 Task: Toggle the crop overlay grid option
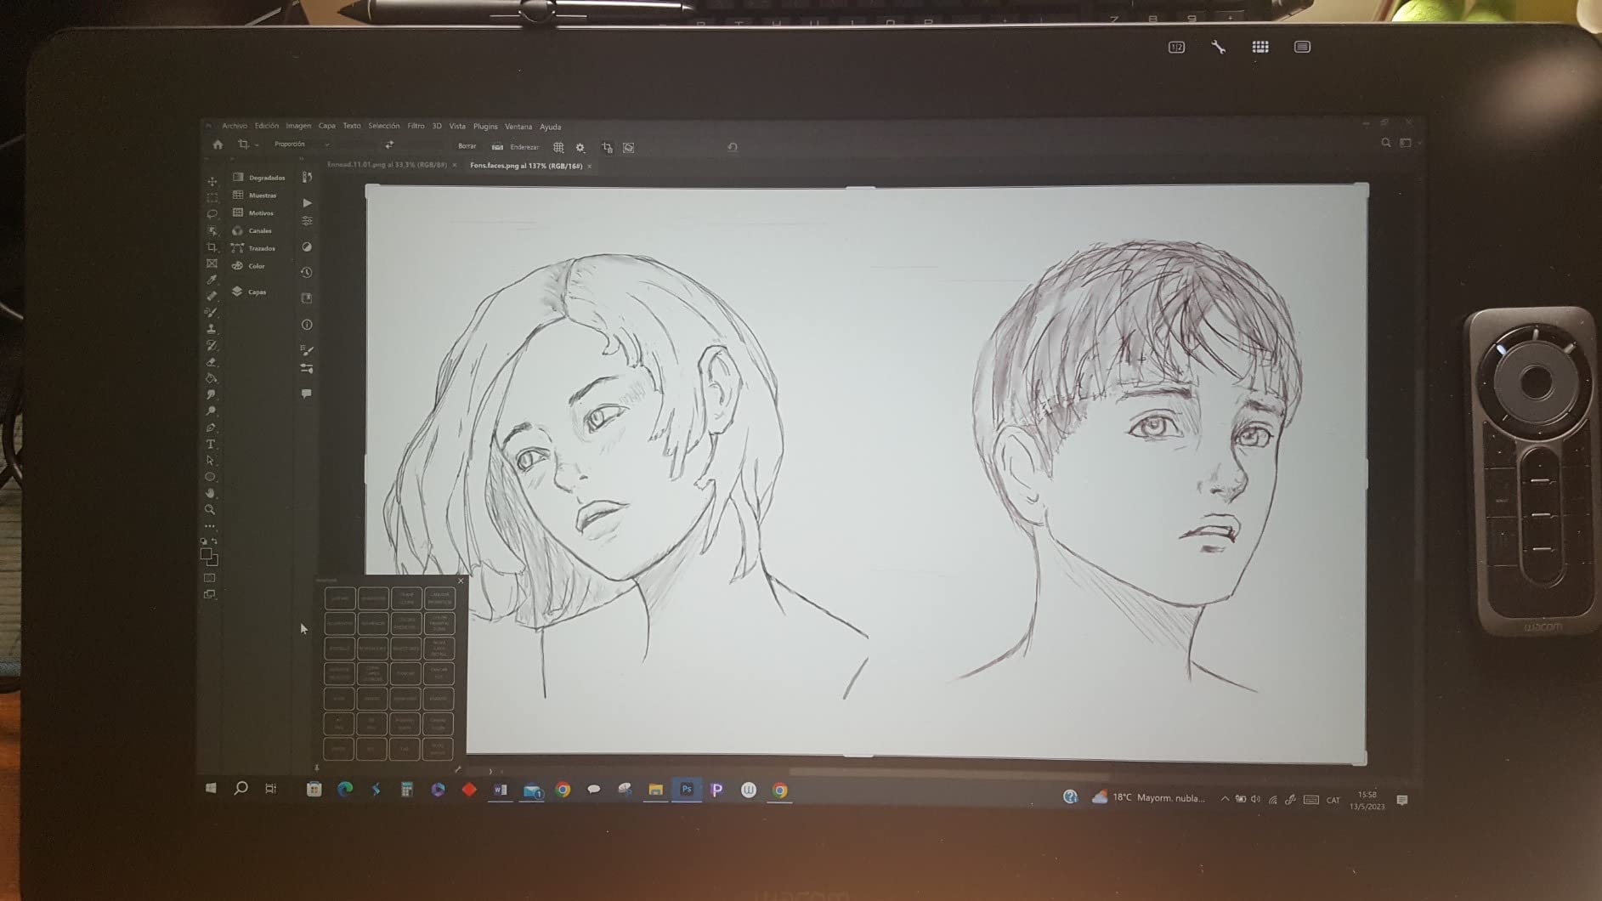coord(558,148)
